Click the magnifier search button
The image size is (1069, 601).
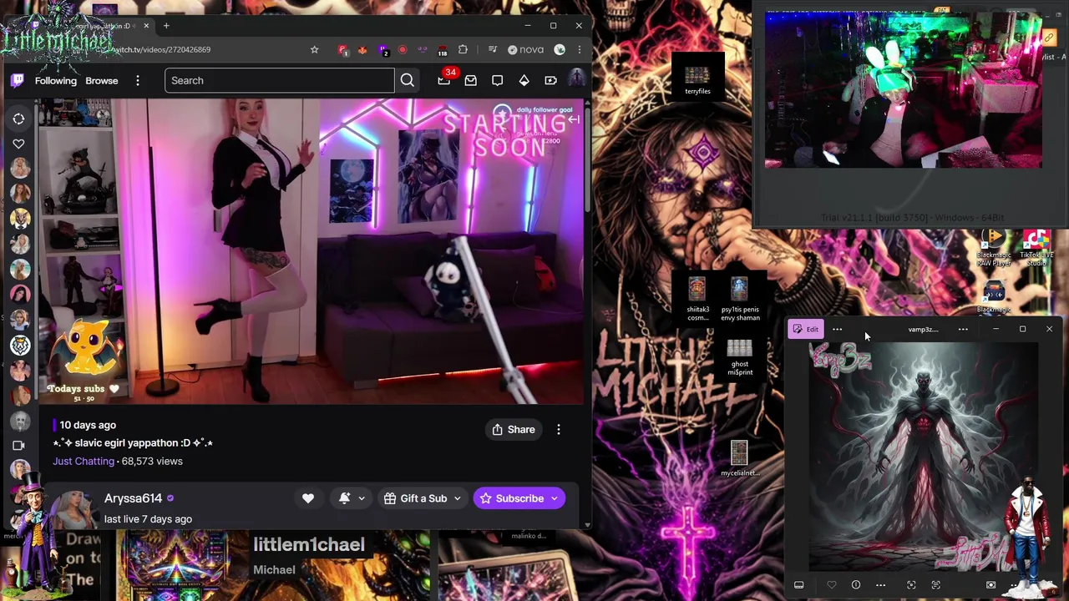click(x=407, y=81)
